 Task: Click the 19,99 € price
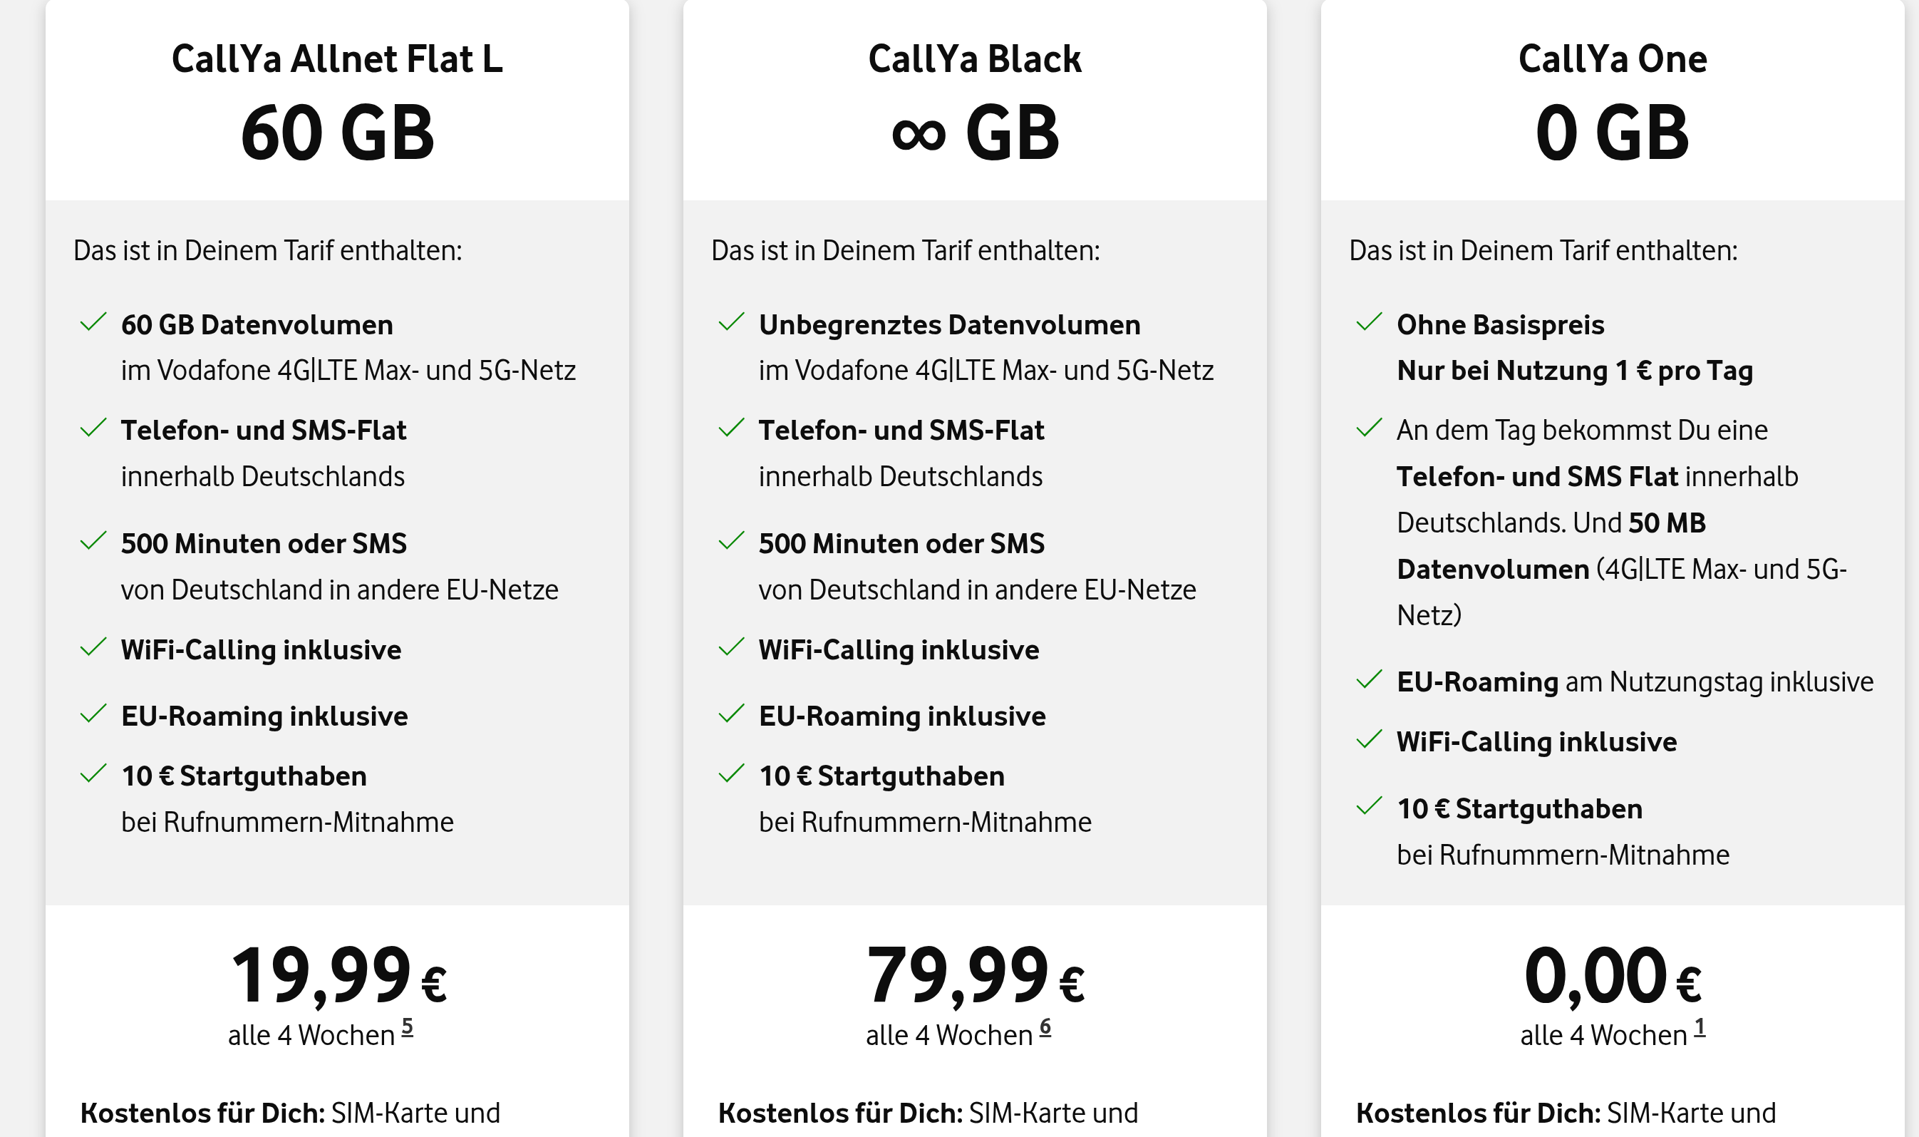coord(338,974)
